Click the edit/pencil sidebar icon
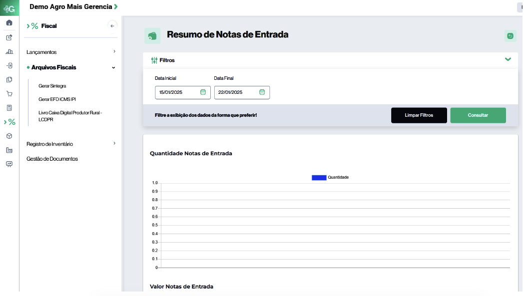Screen dimensions: 524x296 click(9, 37)
